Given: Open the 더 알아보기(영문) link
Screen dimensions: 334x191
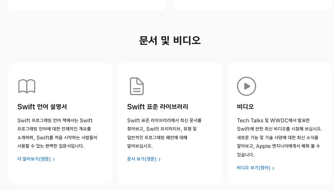Looking at the screenshot, I should (x=36, y=159).
